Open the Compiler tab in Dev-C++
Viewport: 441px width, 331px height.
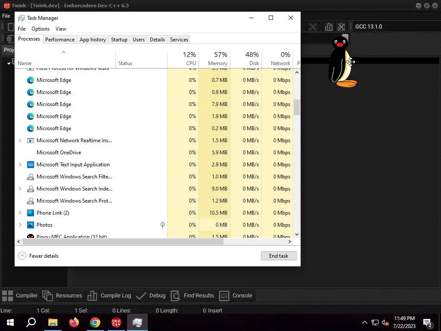[x=20, y=296]
